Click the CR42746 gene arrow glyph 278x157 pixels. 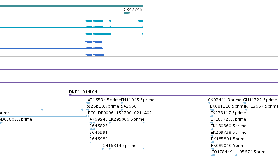(127, 13)
